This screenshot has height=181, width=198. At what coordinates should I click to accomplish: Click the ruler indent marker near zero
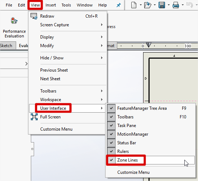pyautogui.click(x=148, y=45)
